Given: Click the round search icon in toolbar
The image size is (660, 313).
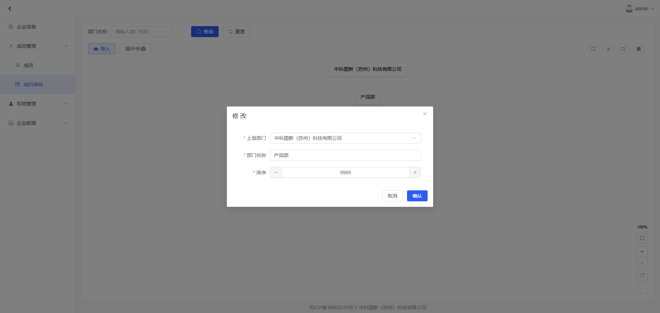Looking at the screenshot, I should [x=593, y=49].
